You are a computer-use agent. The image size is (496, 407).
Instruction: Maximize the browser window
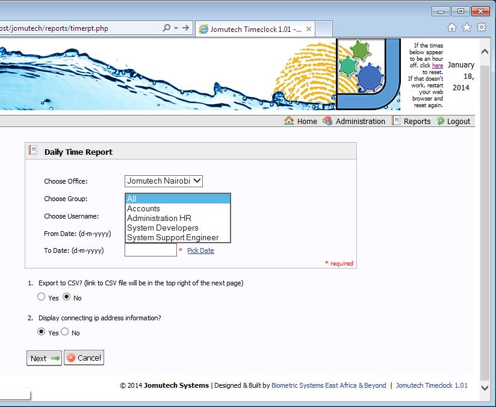(460, 11)
